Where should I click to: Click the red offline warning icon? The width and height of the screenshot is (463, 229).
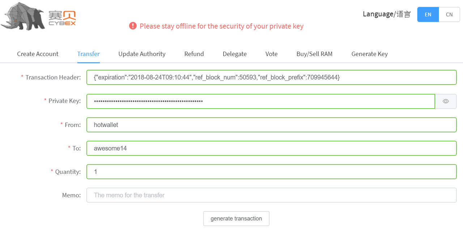pyautogui.click(x=133, y=26)
